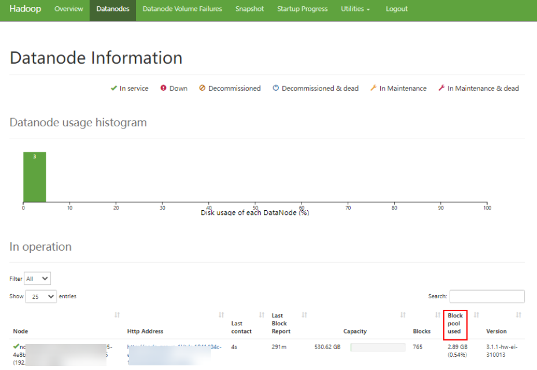The height and width of the screenshot is (370, 537).
Task: Sort by Block pool used arrows icon
Action: coord(476,315)
